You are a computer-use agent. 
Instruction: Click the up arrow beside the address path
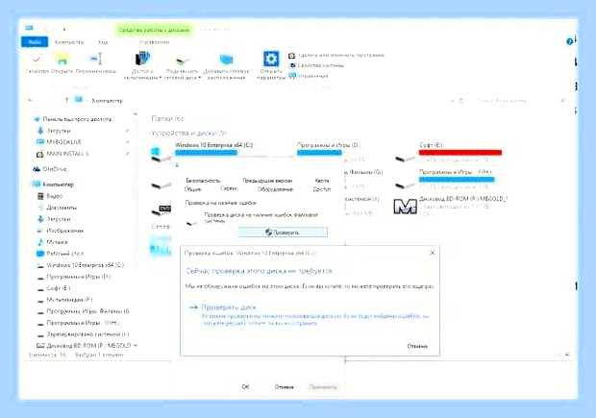tap(66, 100)
